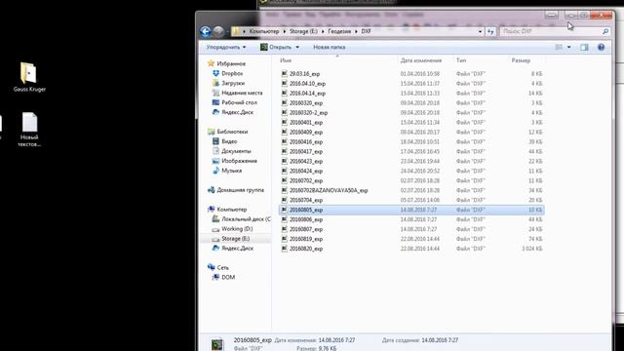Open Локальный диск (C:) drive
The height and width of the screenshot is (351, 624).
click(241, 219)
